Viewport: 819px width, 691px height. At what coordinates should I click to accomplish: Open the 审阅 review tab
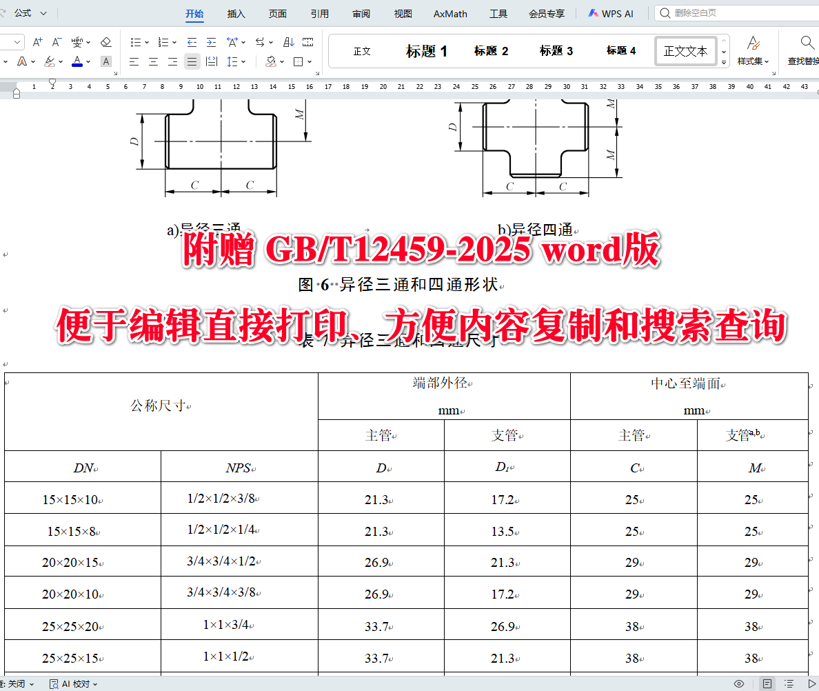coord(361,13)
